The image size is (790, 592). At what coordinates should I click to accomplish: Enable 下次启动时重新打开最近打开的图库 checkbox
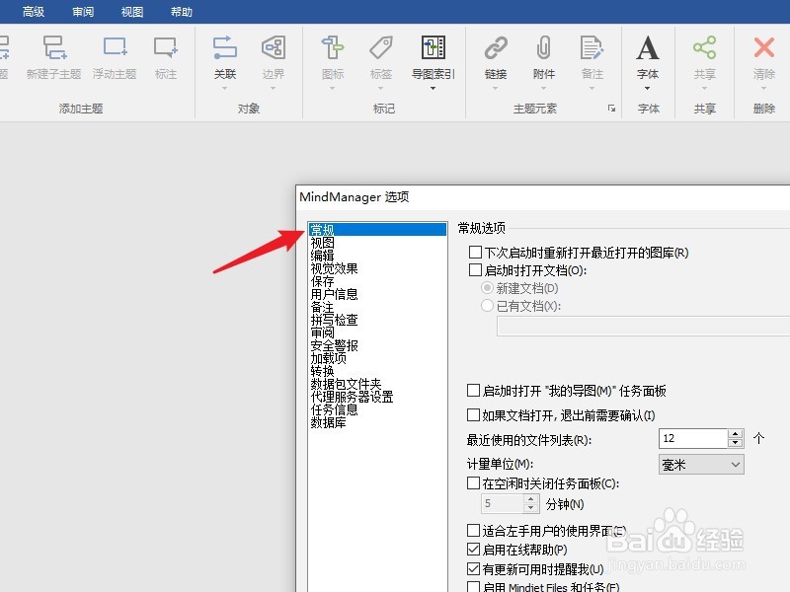pyautogui.click(x=475, y=252)
